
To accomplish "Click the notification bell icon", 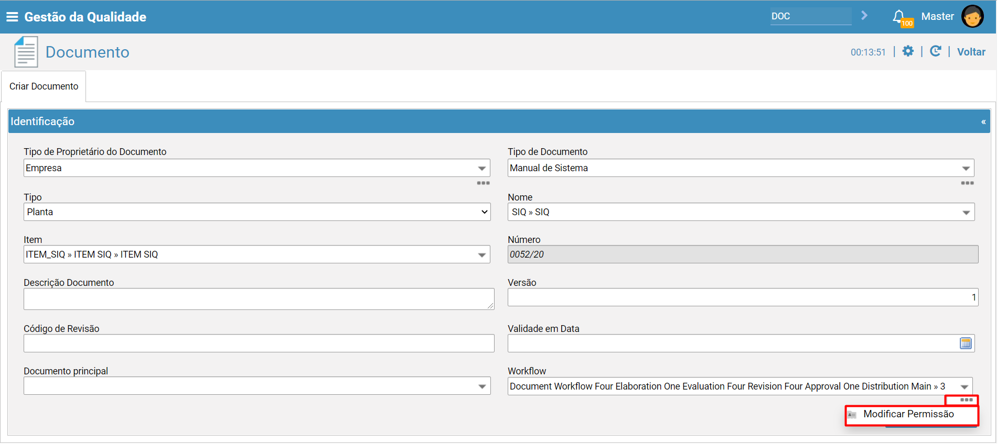I will [899, 16].
